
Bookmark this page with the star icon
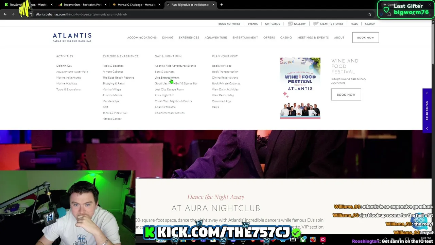click(370, 14)
